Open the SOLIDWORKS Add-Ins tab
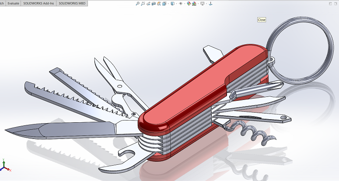The width and height of the screenshot is (339, 181). tap(38, 3)
